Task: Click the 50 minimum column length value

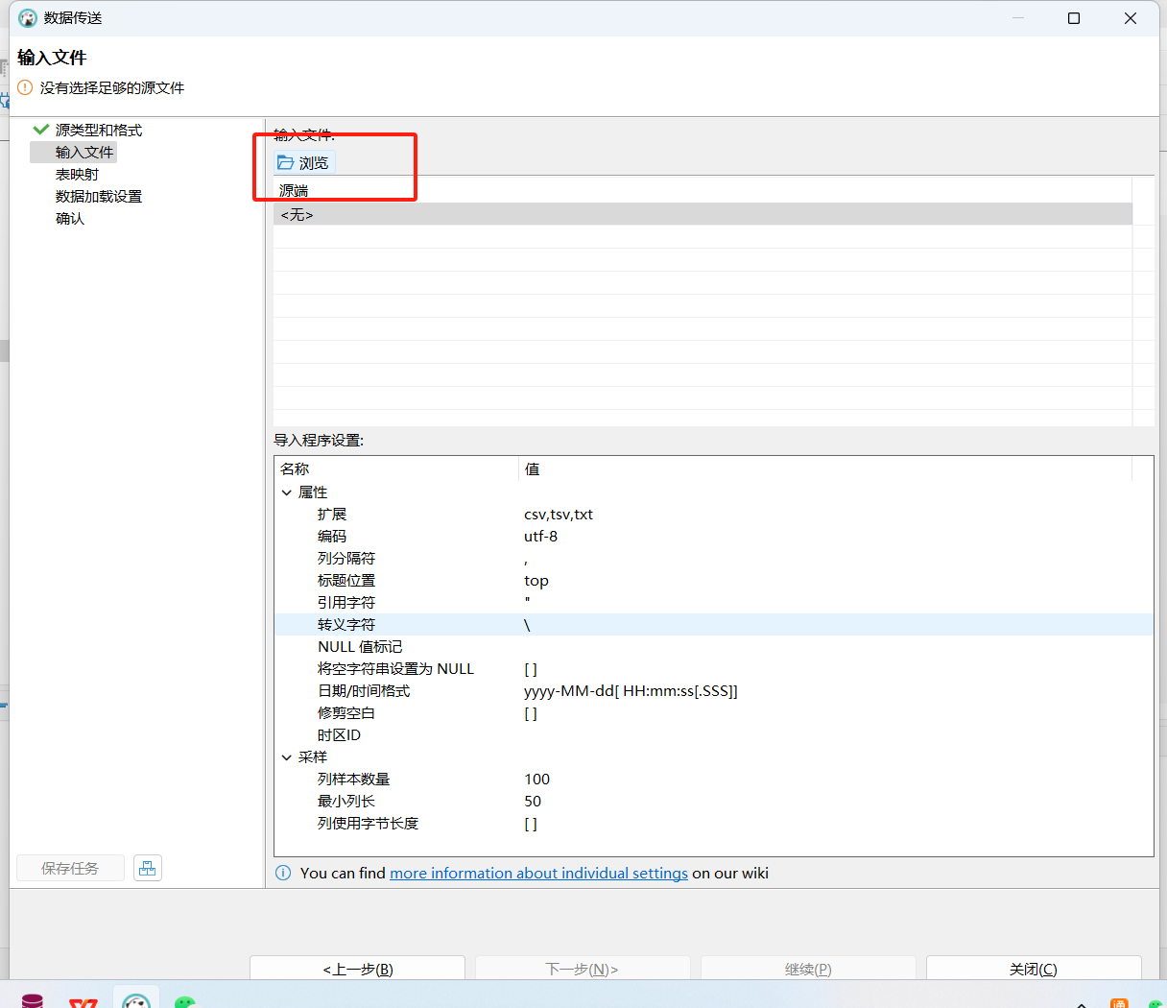Action: click(533, 802)
